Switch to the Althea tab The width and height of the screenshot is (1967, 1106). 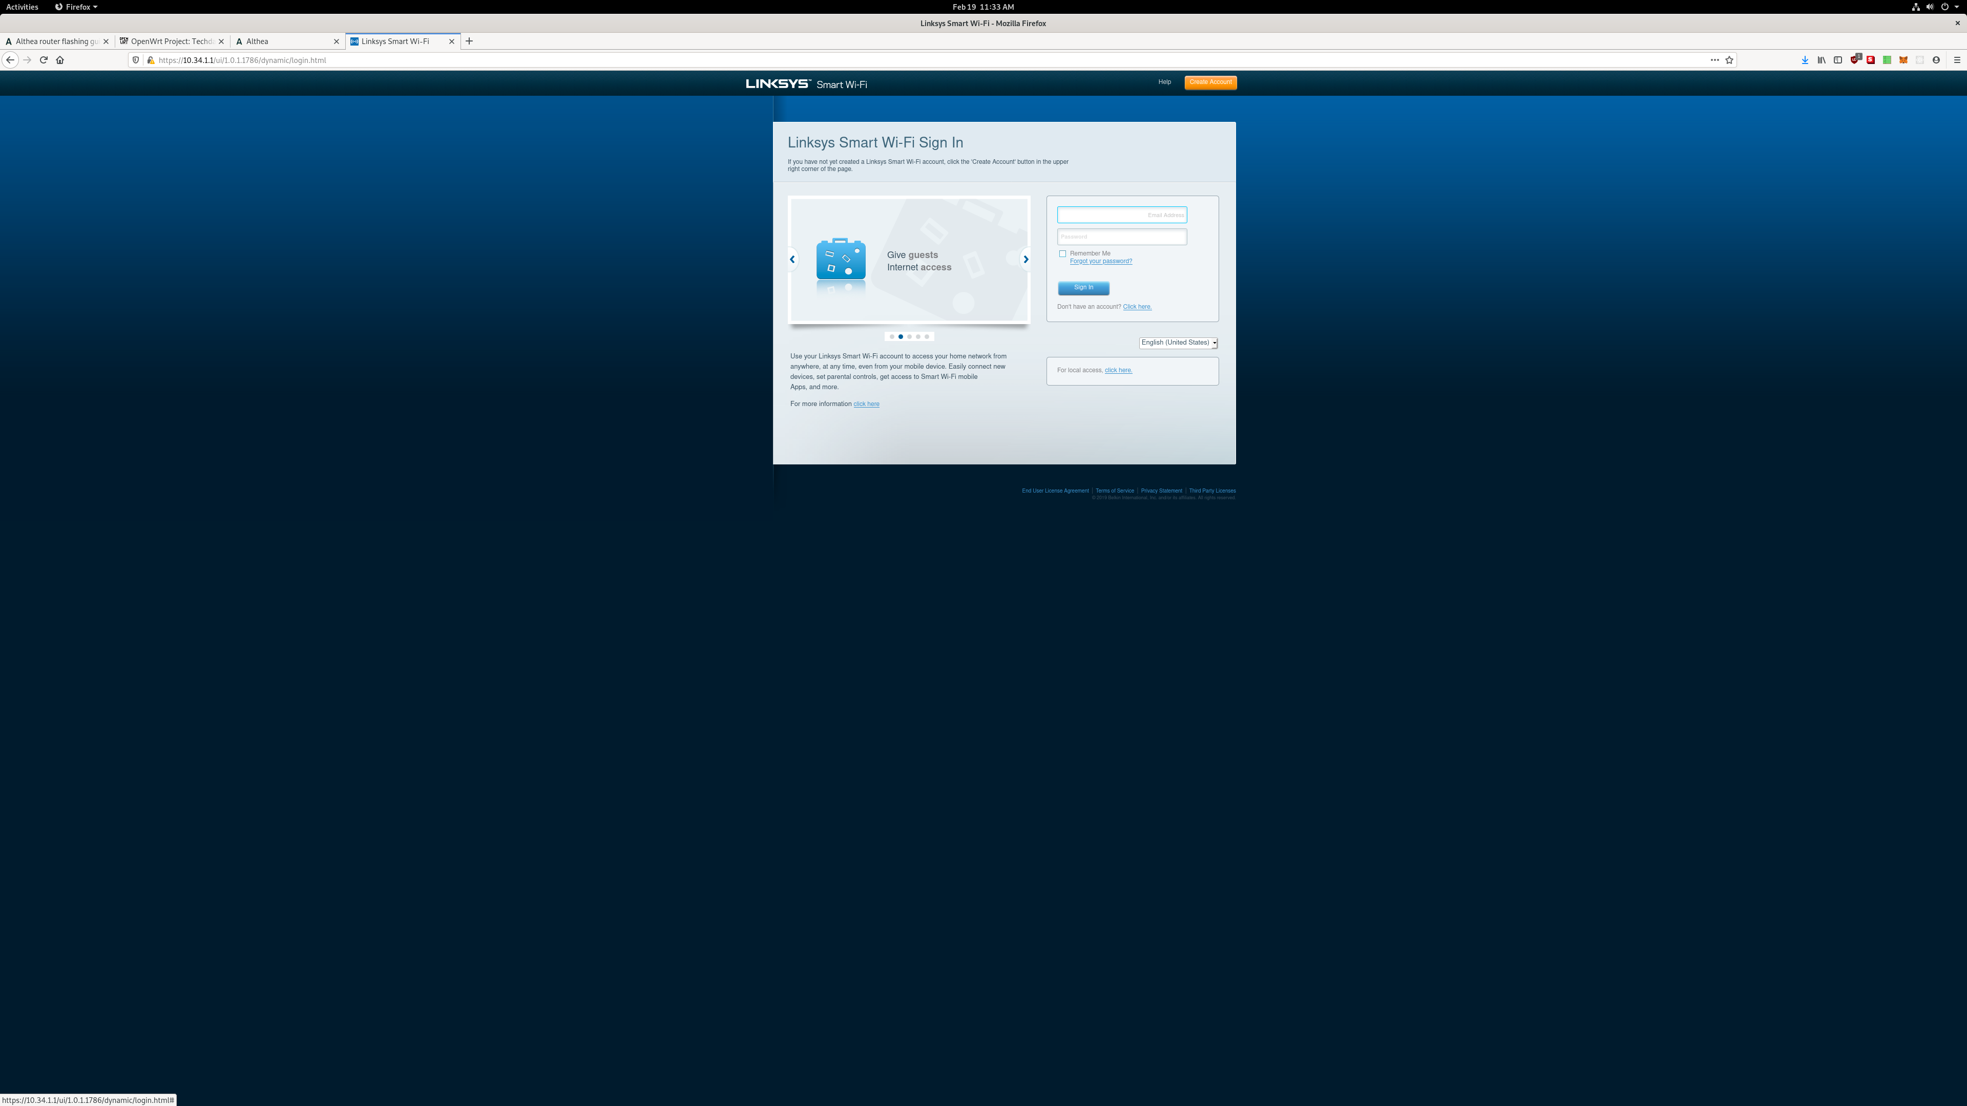287,41
